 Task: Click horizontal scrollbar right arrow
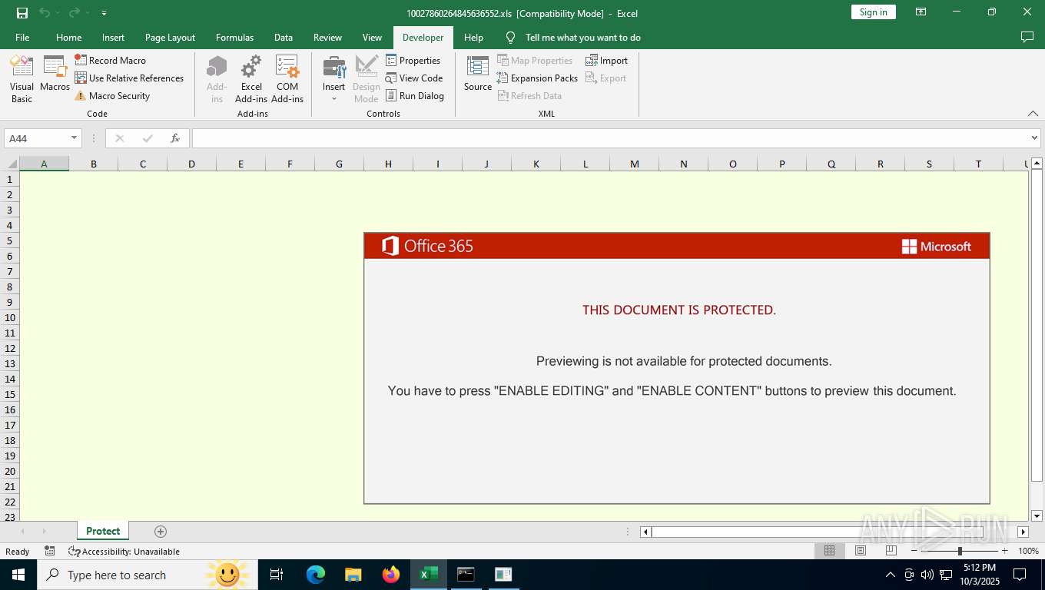click(x=1023, y=532)
